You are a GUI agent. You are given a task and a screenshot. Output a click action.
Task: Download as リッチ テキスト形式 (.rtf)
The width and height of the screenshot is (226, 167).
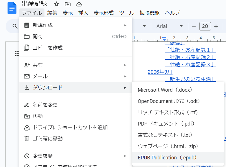pos(178,112)
